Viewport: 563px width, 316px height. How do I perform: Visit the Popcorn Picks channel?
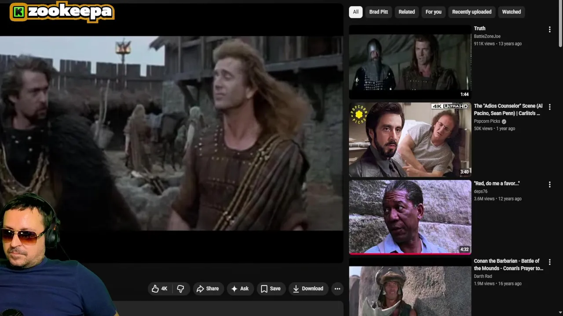(x=487, y=121)
